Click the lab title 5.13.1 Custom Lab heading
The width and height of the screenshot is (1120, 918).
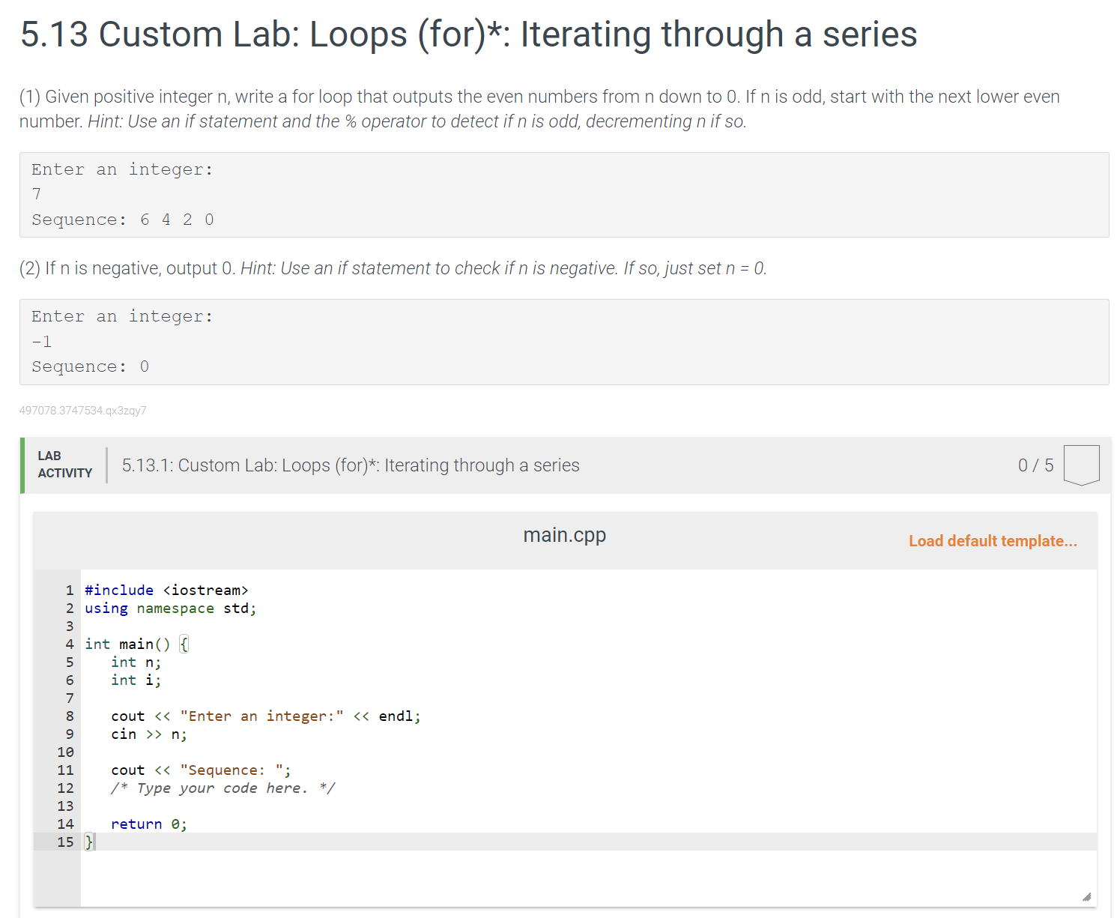click(x=350, y=465)
